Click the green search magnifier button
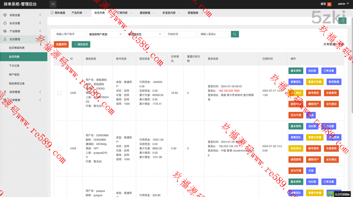 point(235,34)
